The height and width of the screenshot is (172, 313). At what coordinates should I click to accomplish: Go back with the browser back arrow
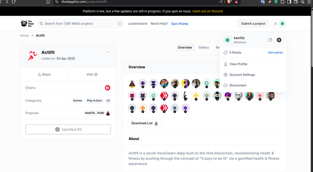click(1, 2)
